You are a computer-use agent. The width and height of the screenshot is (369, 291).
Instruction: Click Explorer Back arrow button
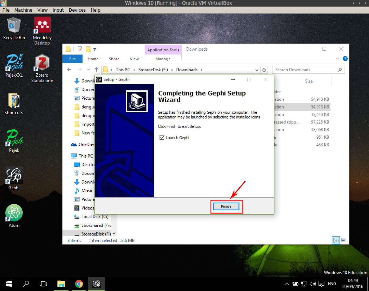69,70
